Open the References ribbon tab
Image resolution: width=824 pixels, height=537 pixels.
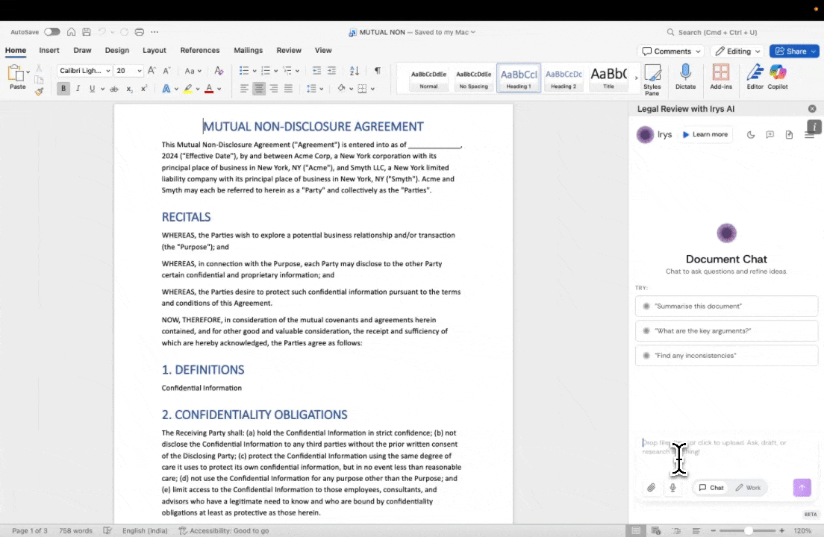pyautogui.click(x=200, y=51)
